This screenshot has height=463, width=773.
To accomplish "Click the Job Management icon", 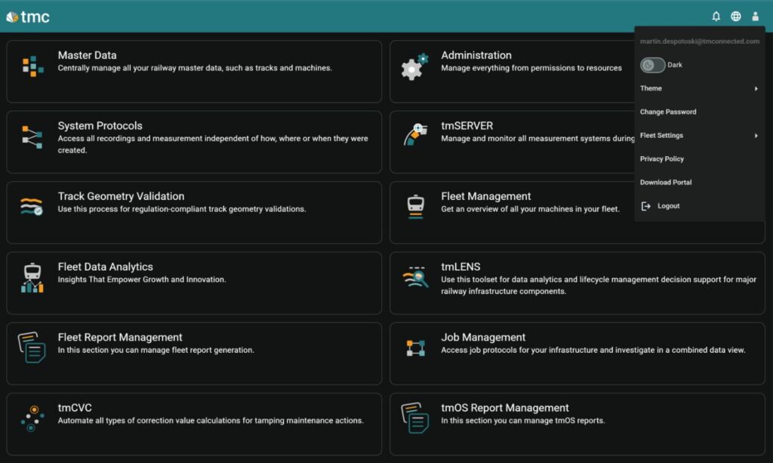I will pyautogui.click(x=416, y=348).
